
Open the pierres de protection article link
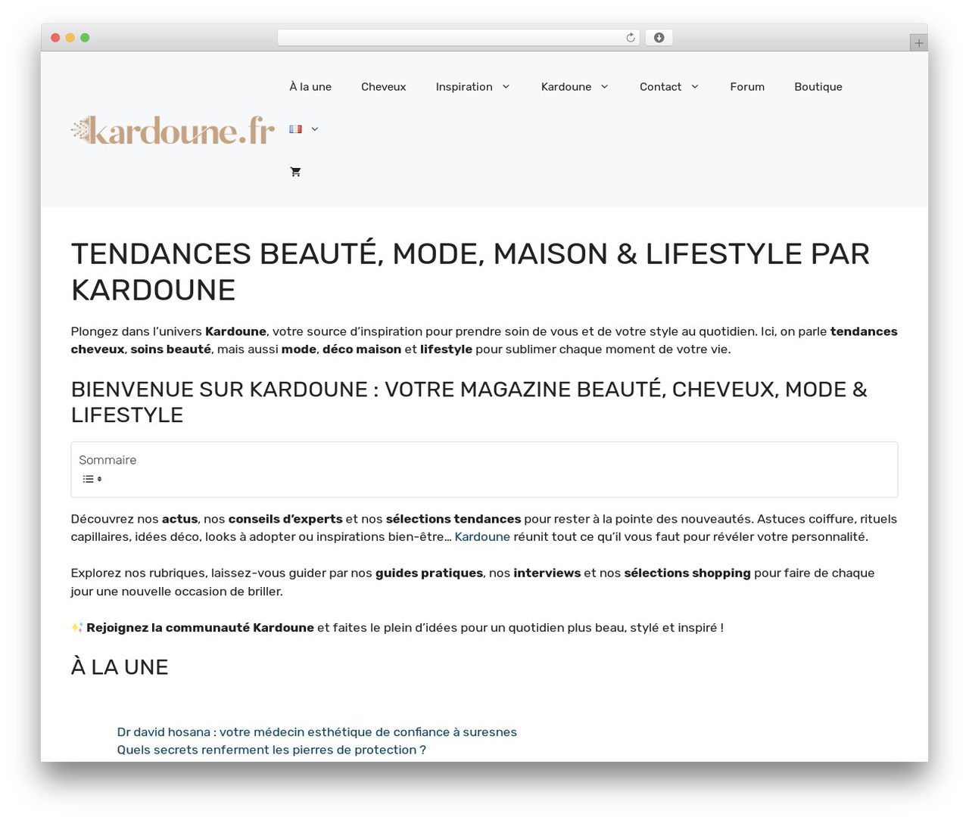272,750
